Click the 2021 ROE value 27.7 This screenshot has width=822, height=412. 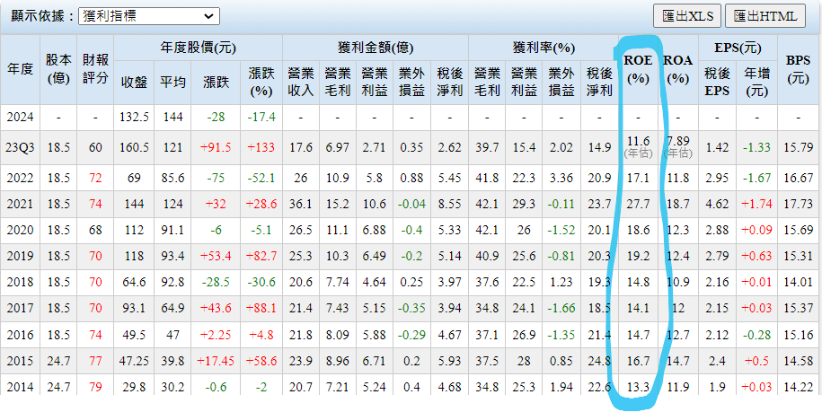click(x=638, y=205)
